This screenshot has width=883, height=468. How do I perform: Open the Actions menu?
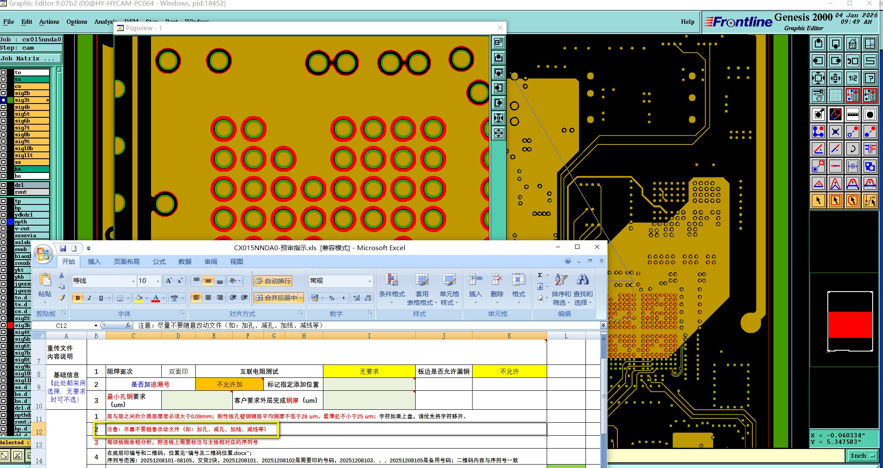point(49,22)
